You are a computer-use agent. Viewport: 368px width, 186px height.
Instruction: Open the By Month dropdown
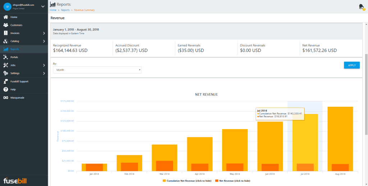(x=97, y=70)
